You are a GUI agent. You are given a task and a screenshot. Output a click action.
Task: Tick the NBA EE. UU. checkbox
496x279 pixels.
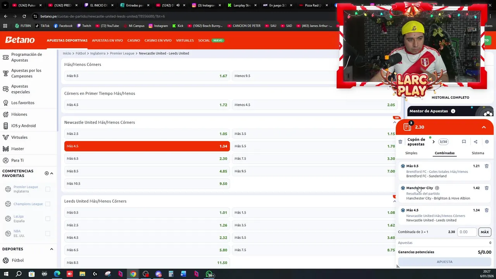click(48, 233)
